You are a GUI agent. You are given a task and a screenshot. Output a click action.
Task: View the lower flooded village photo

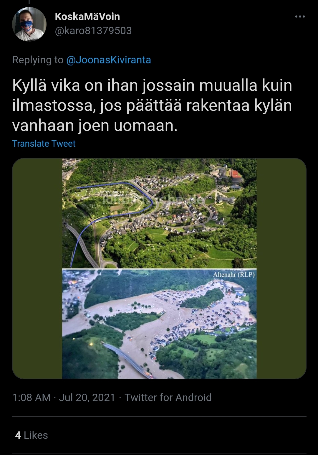coord(159,324)
